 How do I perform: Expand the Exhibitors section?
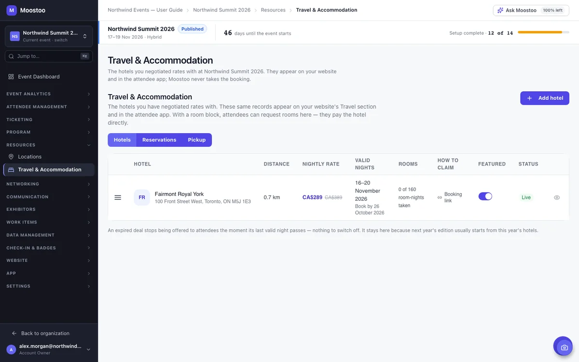click(x=49, y=209)
